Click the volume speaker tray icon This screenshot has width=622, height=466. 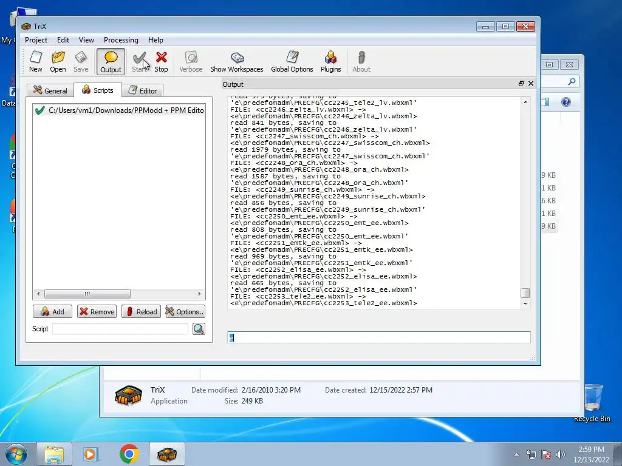pos(560,454)
